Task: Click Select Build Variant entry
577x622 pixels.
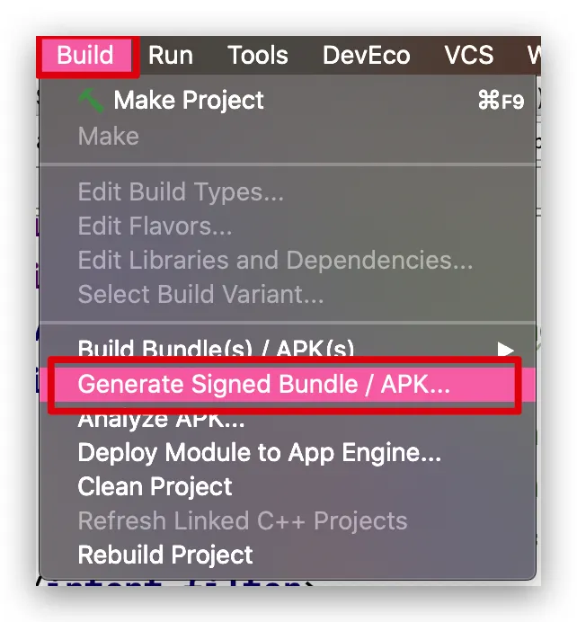Action: (288, 294)
